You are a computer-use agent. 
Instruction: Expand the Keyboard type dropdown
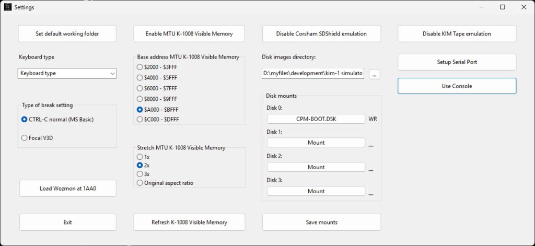pyautogui.click(x=67, y=74)
